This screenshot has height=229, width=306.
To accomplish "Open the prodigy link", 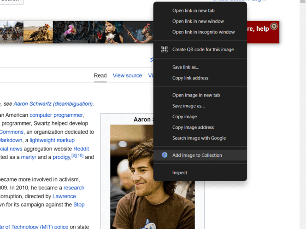I will click(x=61, y=157).
